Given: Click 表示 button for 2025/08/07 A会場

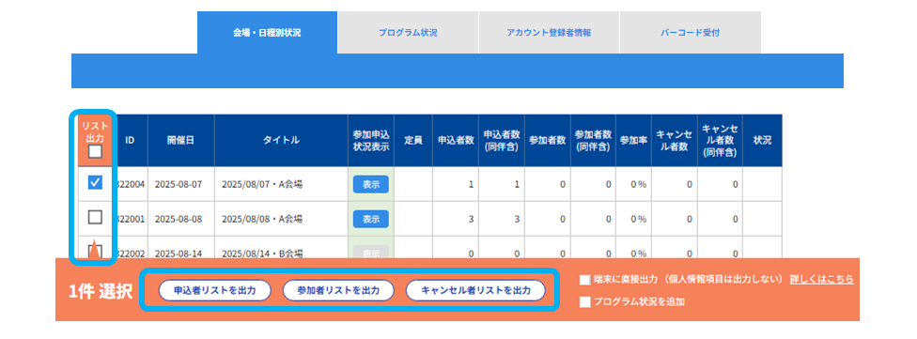Looking at the screenshot, I should (371, 184).
